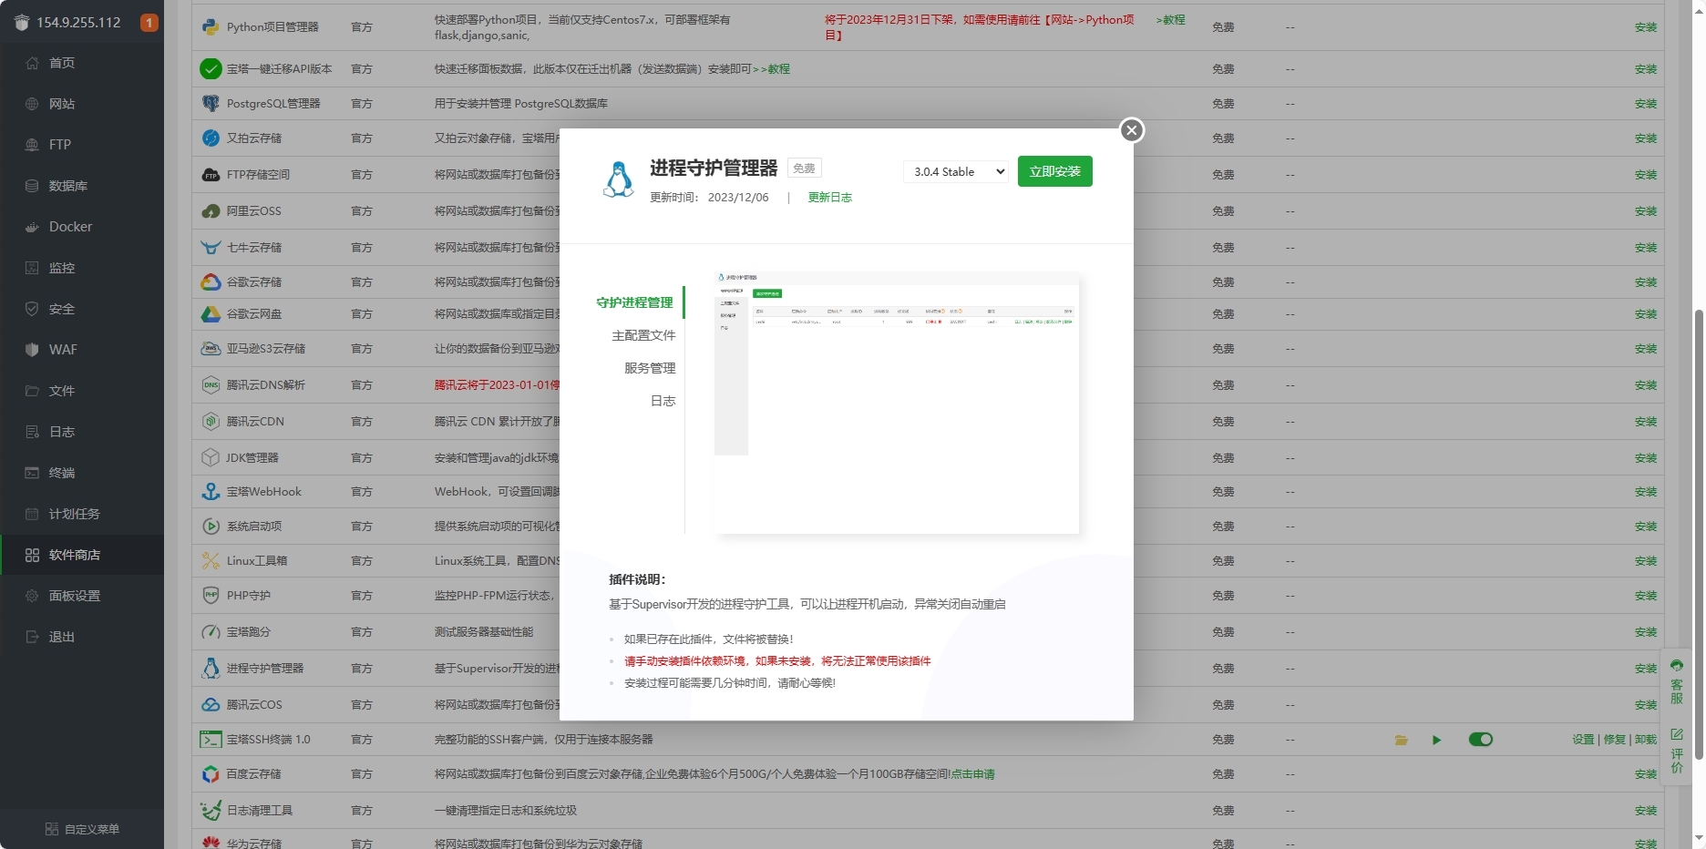Click the 谷歌云网盘 Drive icon
The image size is (1706, 849).
point(211,314)
